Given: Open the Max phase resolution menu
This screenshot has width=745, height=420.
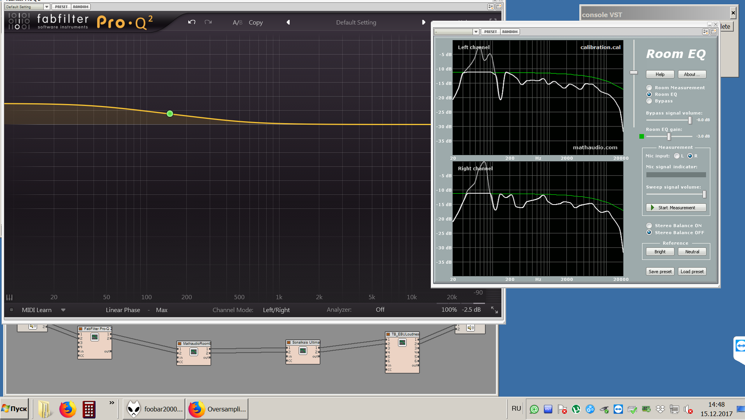Looking at the screenshot, I should 161,310.
